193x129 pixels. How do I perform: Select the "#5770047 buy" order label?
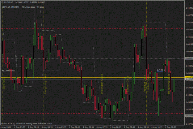(x=8, y=71)
